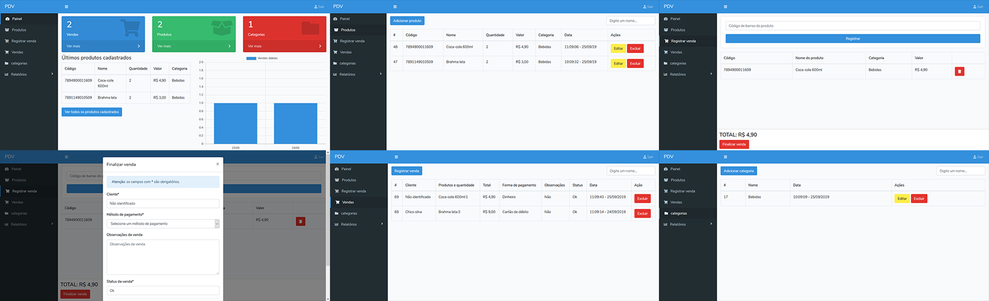Edit the Brahma lata product row
This screenshot has width=989, height=301.
click(618, 64)
